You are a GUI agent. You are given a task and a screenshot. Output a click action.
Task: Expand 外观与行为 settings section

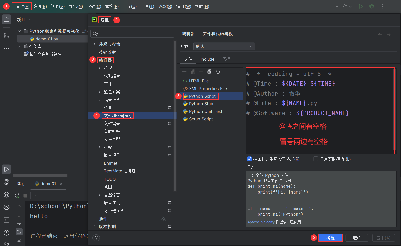point(95,44)
